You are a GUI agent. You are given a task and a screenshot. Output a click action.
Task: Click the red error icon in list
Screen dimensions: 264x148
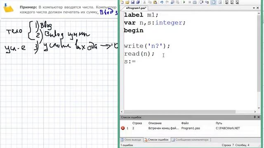[x=123, y=128]
